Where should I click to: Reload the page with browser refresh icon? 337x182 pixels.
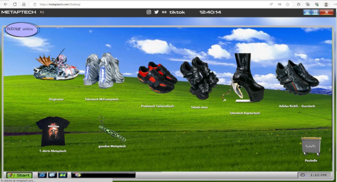coord(15,4)
